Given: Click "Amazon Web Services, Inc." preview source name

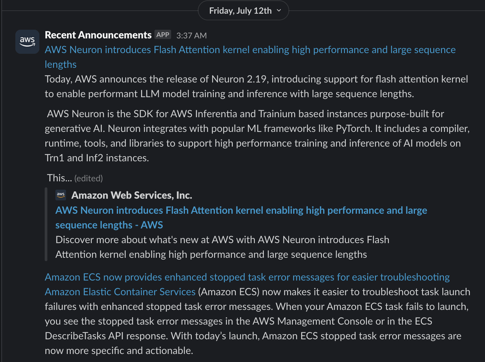Looking at the screenshot, I should (132, 195).
